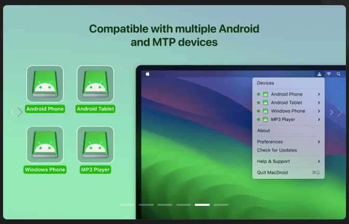This screenshot has height=224, width=349.
Task: Click the MP3 Player drive icon tile
Action: pos(95,145)
